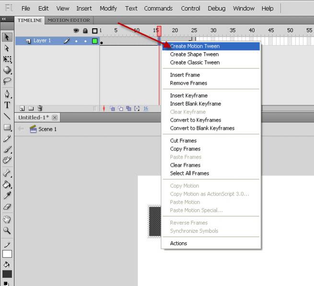Switch to the Timeline tab
The image size is (314, 286).
click(x=30, y=21)
